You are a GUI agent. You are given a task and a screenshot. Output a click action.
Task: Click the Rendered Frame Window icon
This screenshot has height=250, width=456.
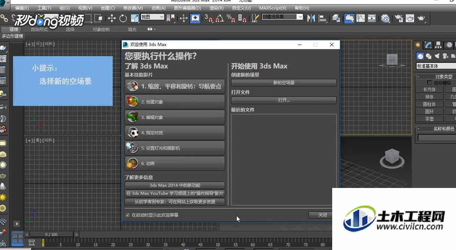coord(410,18)
